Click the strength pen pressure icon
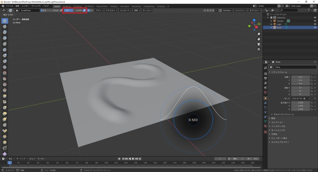Viewport: 318px width, 172px height. coord(84,10)
